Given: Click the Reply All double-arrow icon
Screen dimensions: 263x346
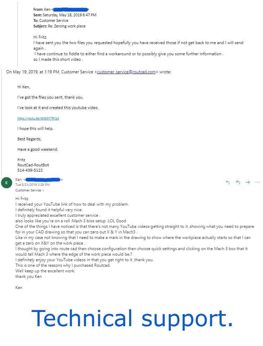Looking at the screenshot, I should pos(238,182).
